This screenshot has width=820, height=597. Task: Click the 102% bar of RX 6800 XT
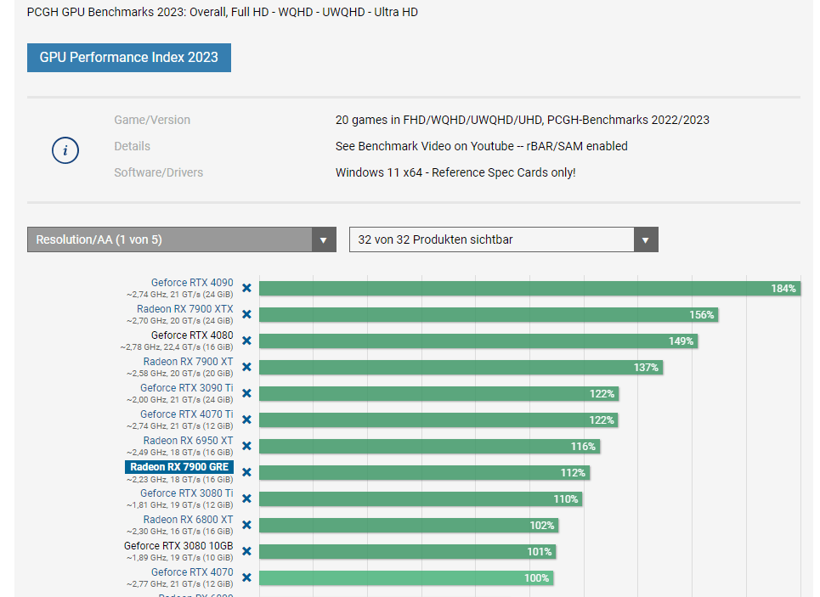pyautogui.click(x=409, y=526)
